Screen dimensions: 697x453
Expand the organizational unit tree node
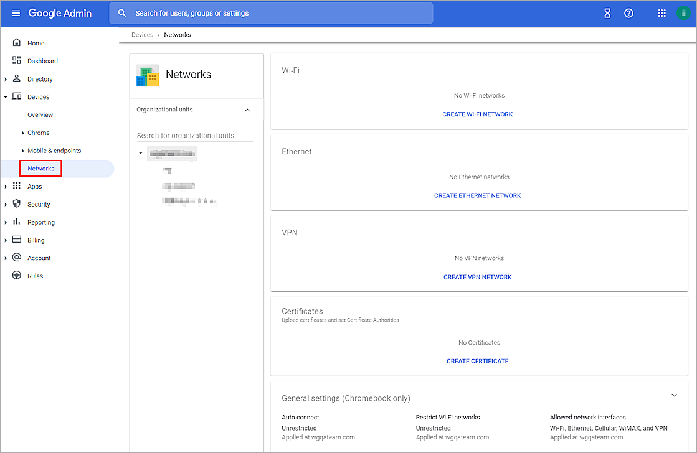click(x=140, y=152)
